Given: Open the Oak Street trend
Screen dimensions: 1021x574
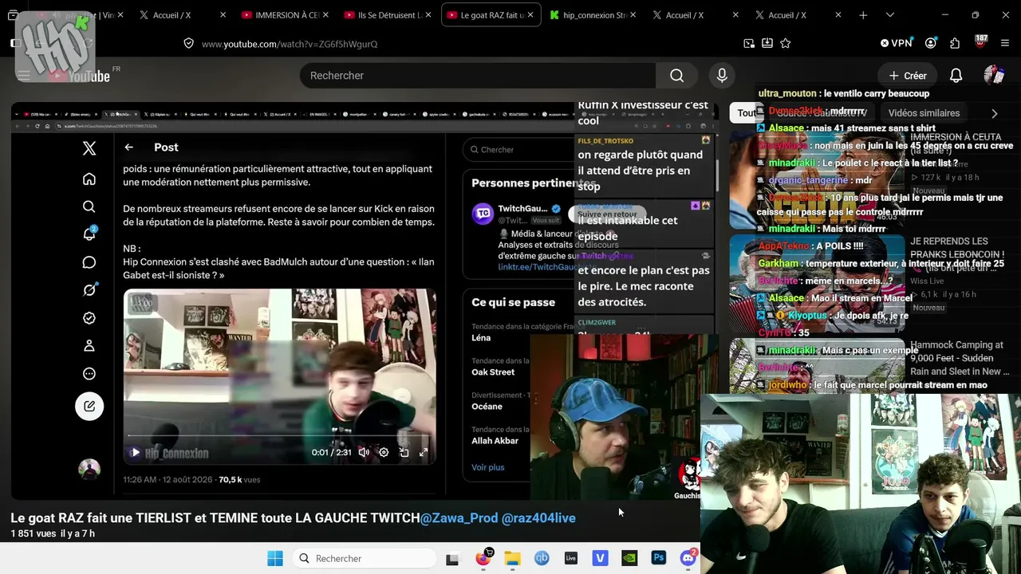Looking at the screenshot, I should click(x=493, y=372).
